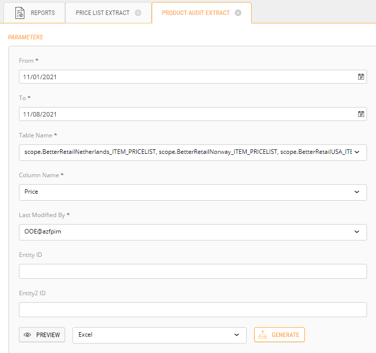
Task: Focus the Entity2 ID text field
Action: (x=192, y=310)
